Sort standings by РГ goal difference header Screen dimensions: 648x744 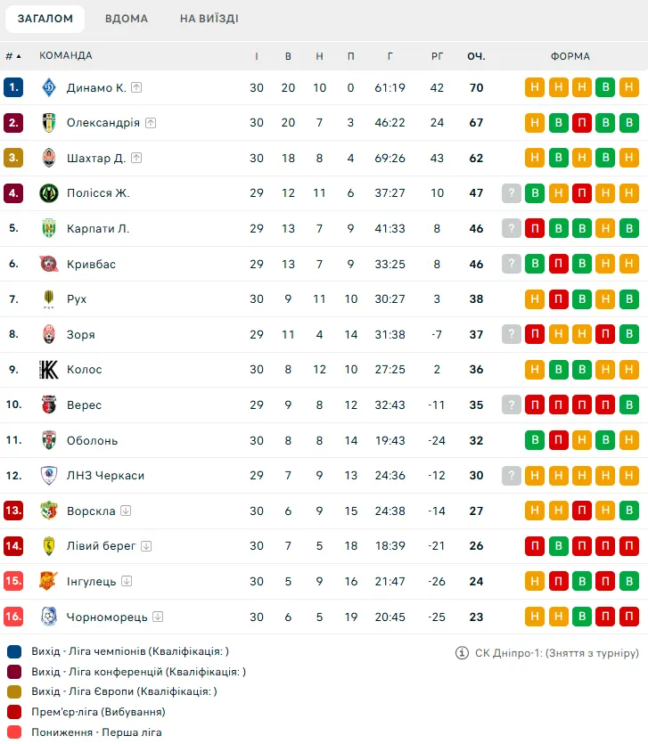click(437, 56)
